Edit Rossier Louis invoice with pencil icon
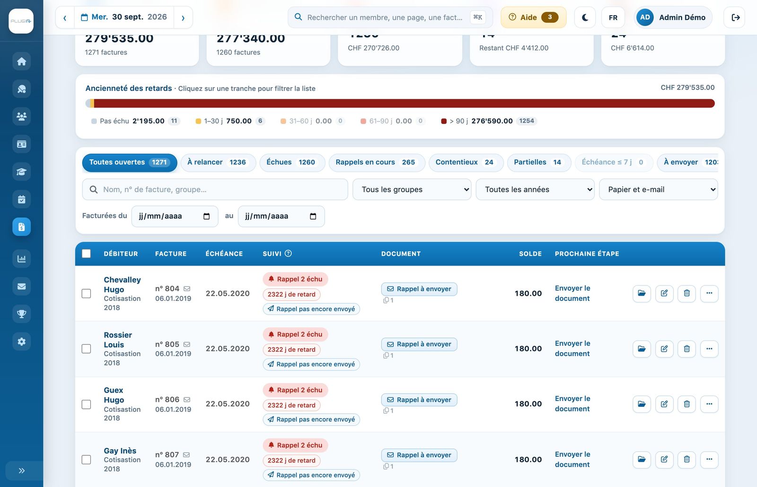Viewport: 757px width, 487px height. pyautogui.click(x=664, y=349)
